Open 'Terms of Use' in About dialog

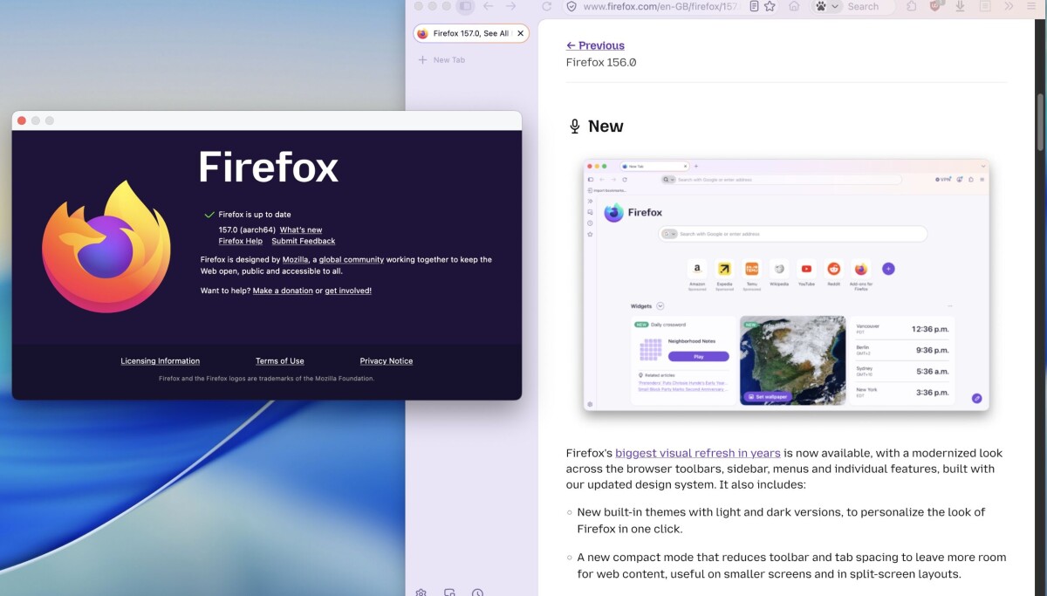tap(280, 361)
